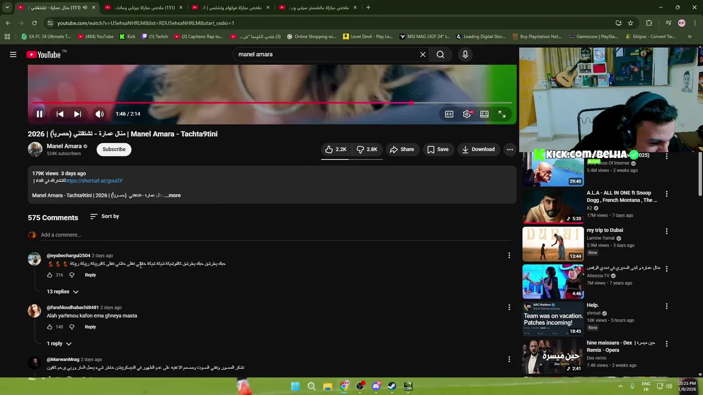This screenshot has height=395, width=703.
Task: Open the Kick bookmark
Action: (x=127, y=37)
